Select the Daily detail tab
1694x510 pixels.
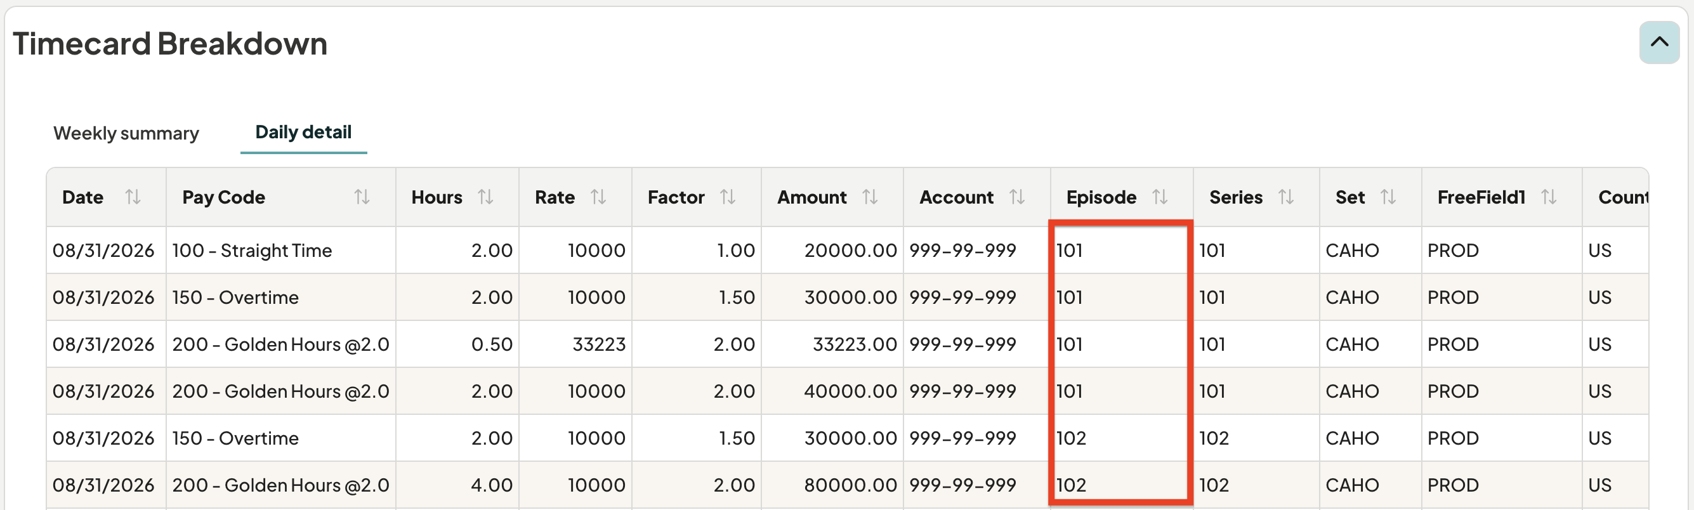pos(303,132)
